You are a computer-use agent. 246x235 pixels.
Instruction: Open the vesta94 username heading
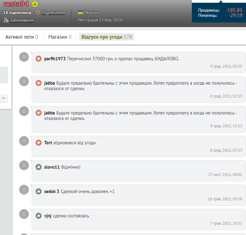point(16,4)
